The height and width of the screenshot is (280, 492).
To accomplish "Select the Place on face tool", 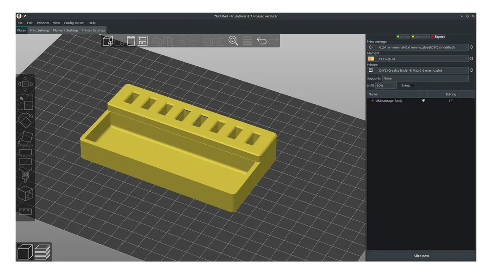I will click(25, 139).
